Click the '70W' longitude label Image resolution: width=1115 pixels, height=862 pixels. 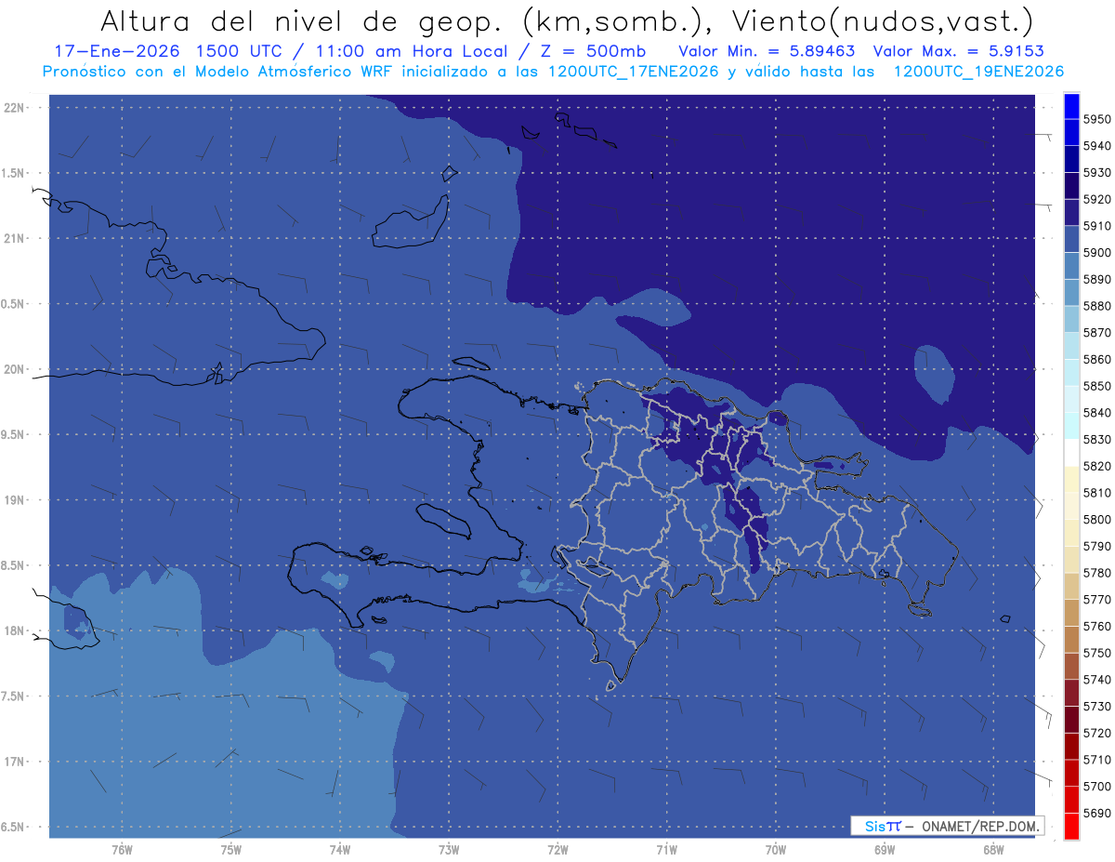tap(776, 850)
